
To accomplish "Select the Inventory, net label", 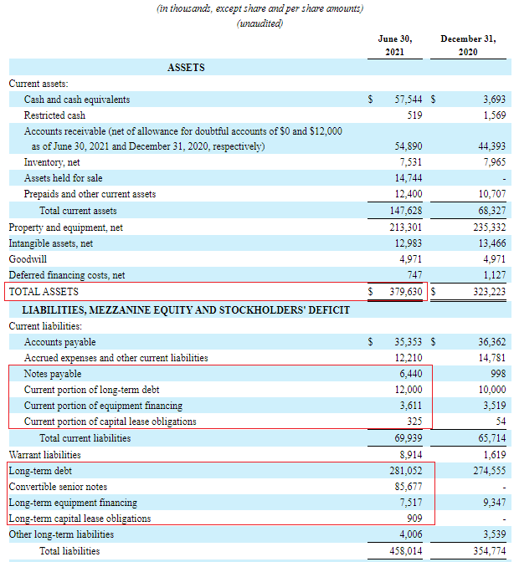I will click(52, 162).
